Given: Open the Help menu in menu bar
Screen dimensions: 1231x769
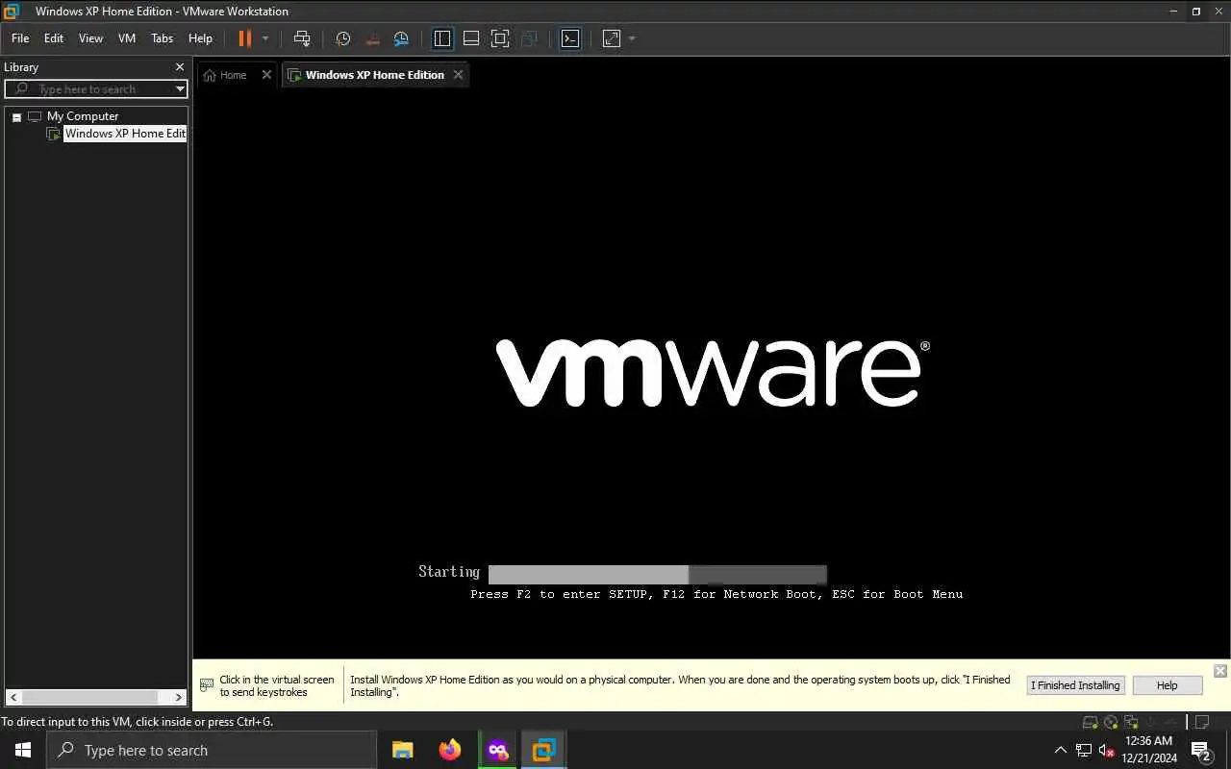Looking at the screenshot, I should (x=200, y=38).
